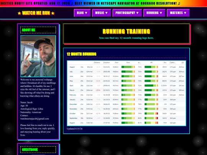Click the 81 % value in the bottom August row
Image resolution: width=207 pixels, height=155 pixels.
tap(140, 123)
